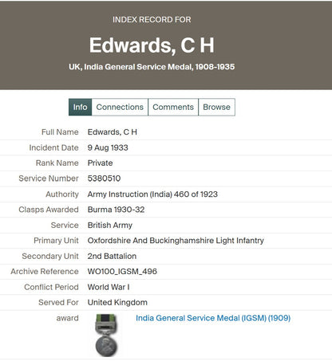Click the medal award thumbnail image
This screenshot has width=332, height=361.
pyautogui.click(x=106, y=335)
